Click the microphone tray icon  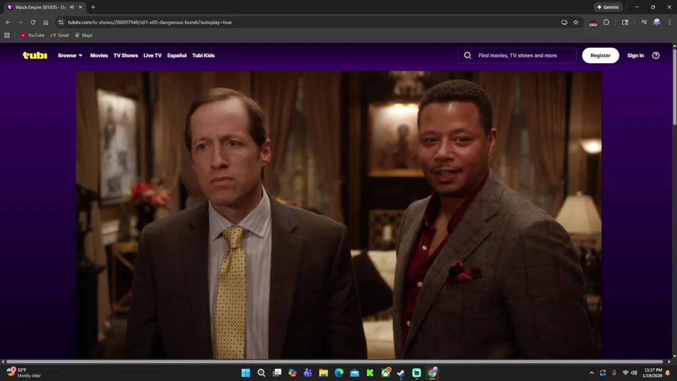coord(614,373)
